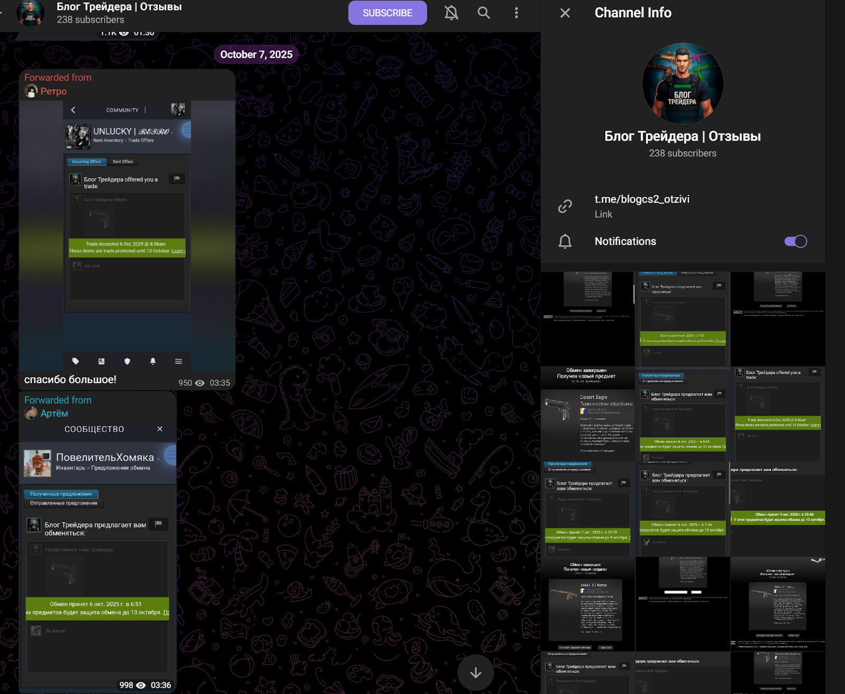Click the views eye icon on 950 message
The width and height of the screenshot is (845, 694).
coord(200,383)
